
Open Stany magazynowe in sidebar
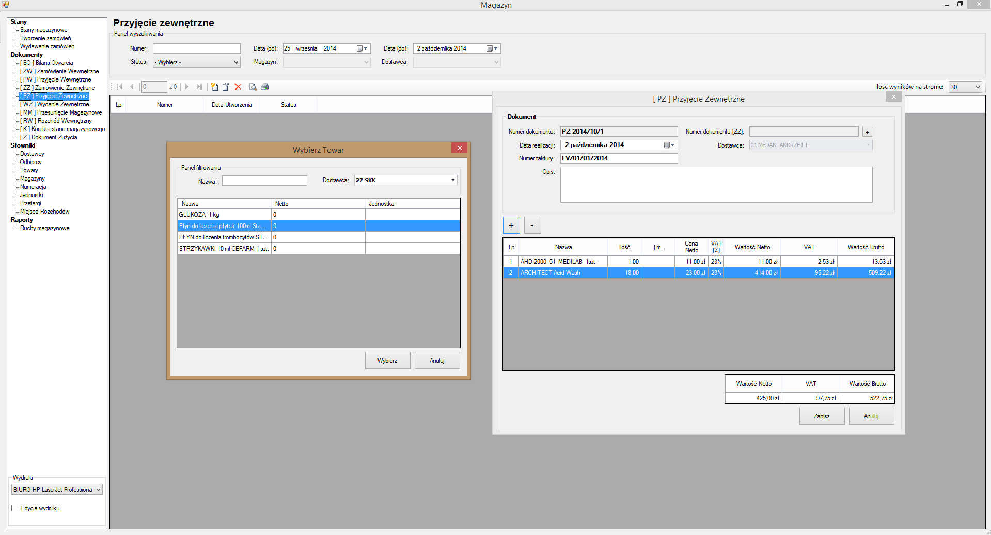tap(43, 30)
